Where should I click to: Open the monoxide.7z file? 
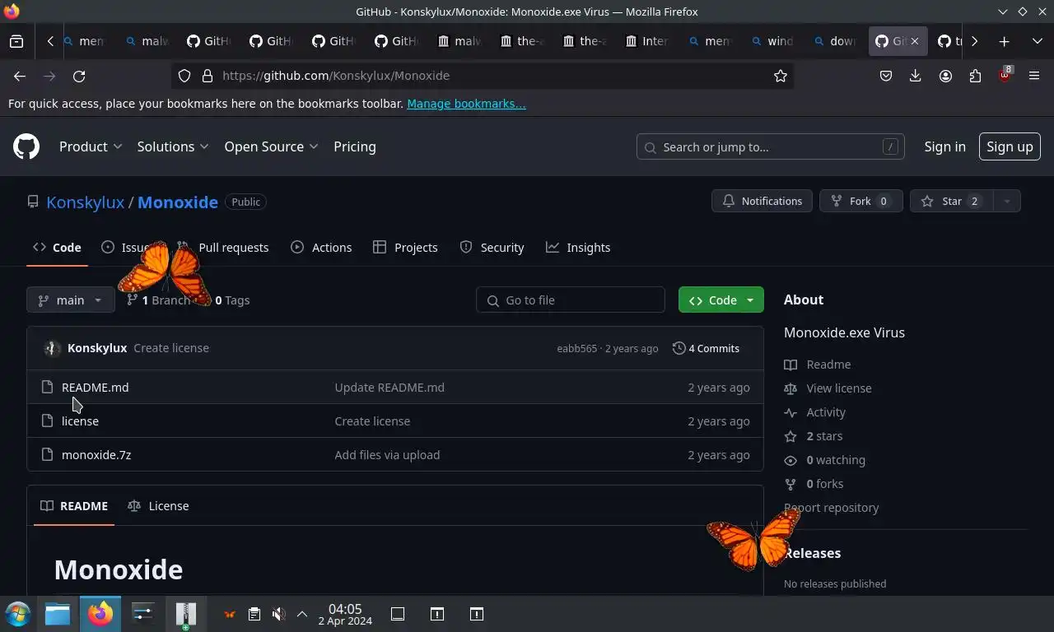click(96, 454)
